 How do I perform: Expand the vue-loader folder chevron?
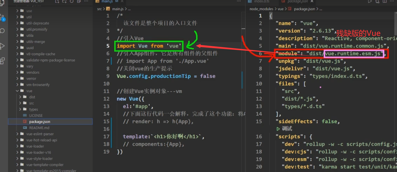[x=17, y=146]
